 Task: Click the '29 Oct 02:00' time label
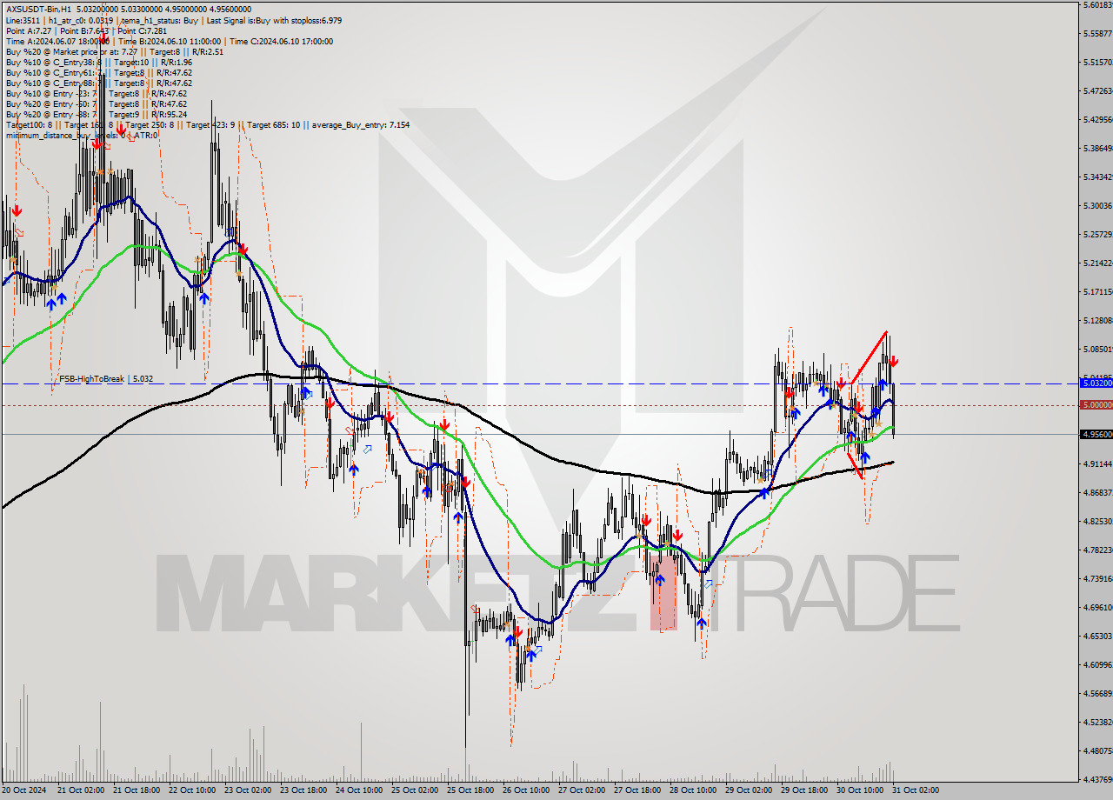pyautogui.click(x=749, y=790)
